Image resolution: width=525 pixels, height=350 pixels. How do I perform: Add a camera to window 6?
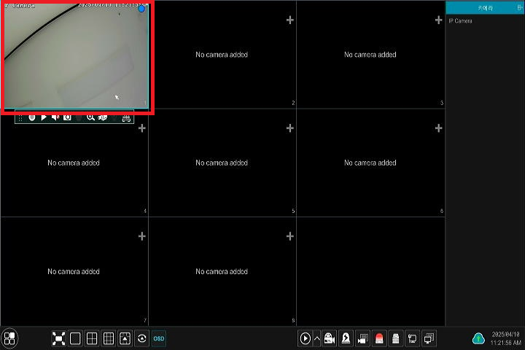(x=439, y=128)
